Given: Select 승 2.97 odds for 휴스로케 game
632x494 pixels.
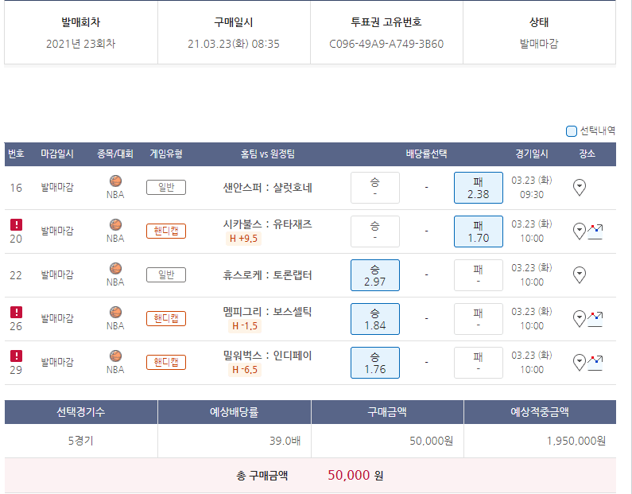Looking at the screenshot, I should coord(374,275).
